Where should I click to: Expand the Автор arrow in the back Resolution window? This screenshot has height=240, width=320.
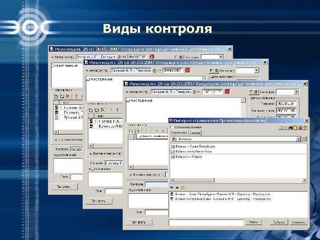click(52, 57)
